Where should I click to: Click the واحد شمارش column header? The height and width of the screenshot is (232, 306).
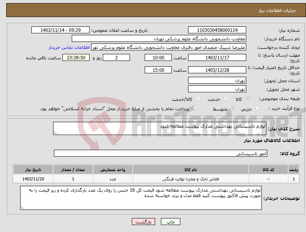click(113, 170)
